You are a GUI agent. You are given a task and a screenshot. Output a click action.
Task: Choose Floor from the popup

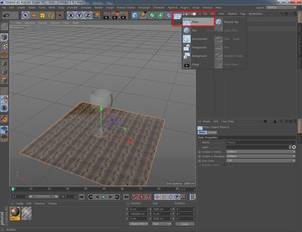click(198, 22)
